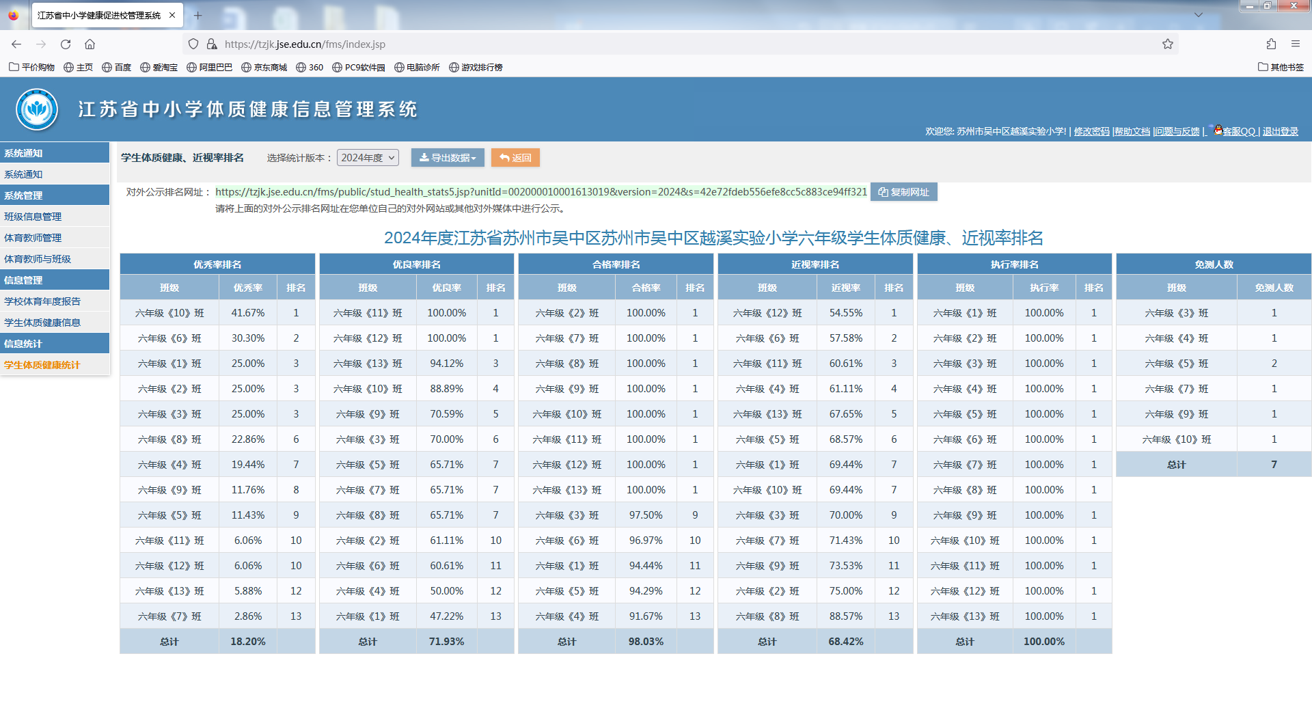
Task: Click the padlock site info icon
Action: click(x=212, y=44)
